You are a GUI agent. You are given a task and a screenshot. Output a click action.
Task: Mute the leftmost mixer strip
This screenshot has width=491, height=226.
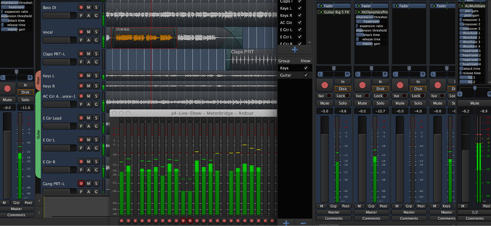coord(7,100)
